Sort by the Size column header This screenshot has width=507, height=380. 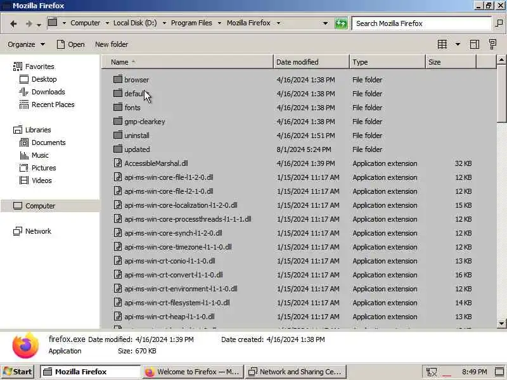pos(451,62)
